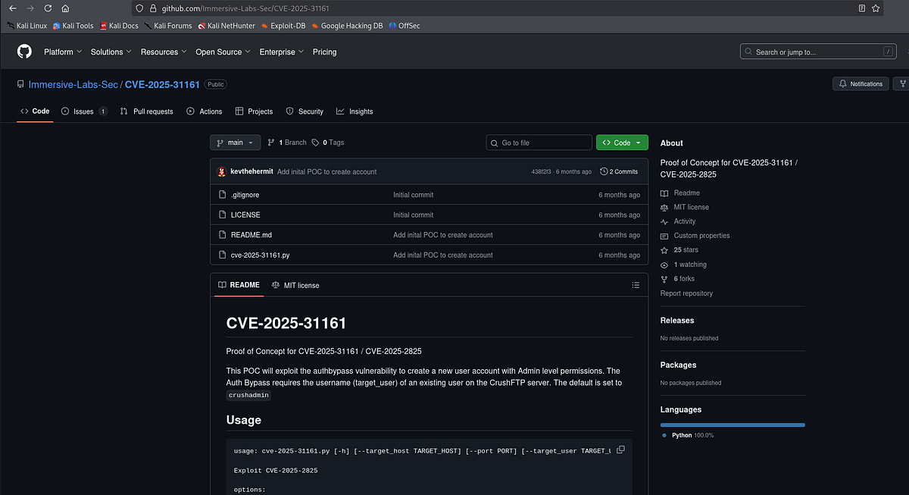
Task: Open Activity link in About sidebar
Action: pos(678,221)
